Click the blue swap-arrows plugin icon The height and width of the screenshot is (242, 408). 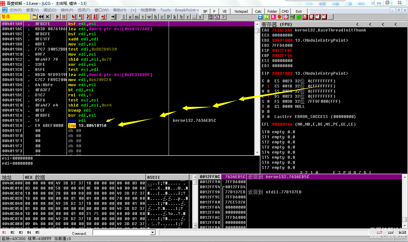[260, 17]
